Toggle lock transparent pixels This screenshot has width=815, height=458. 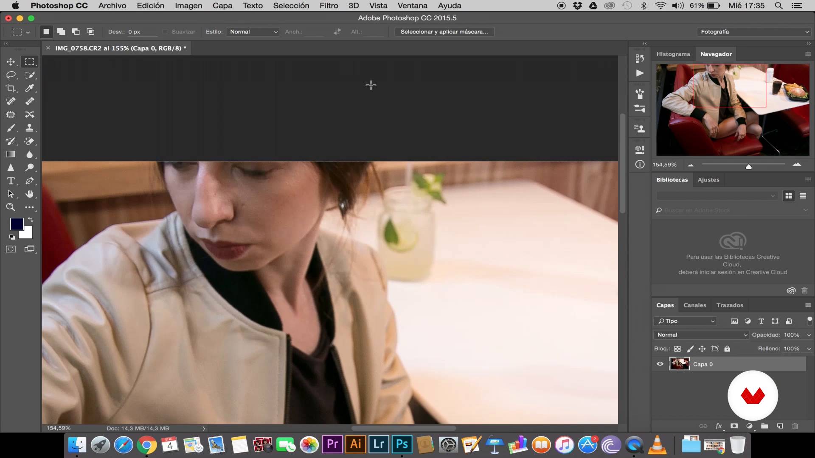pos(677,349)
